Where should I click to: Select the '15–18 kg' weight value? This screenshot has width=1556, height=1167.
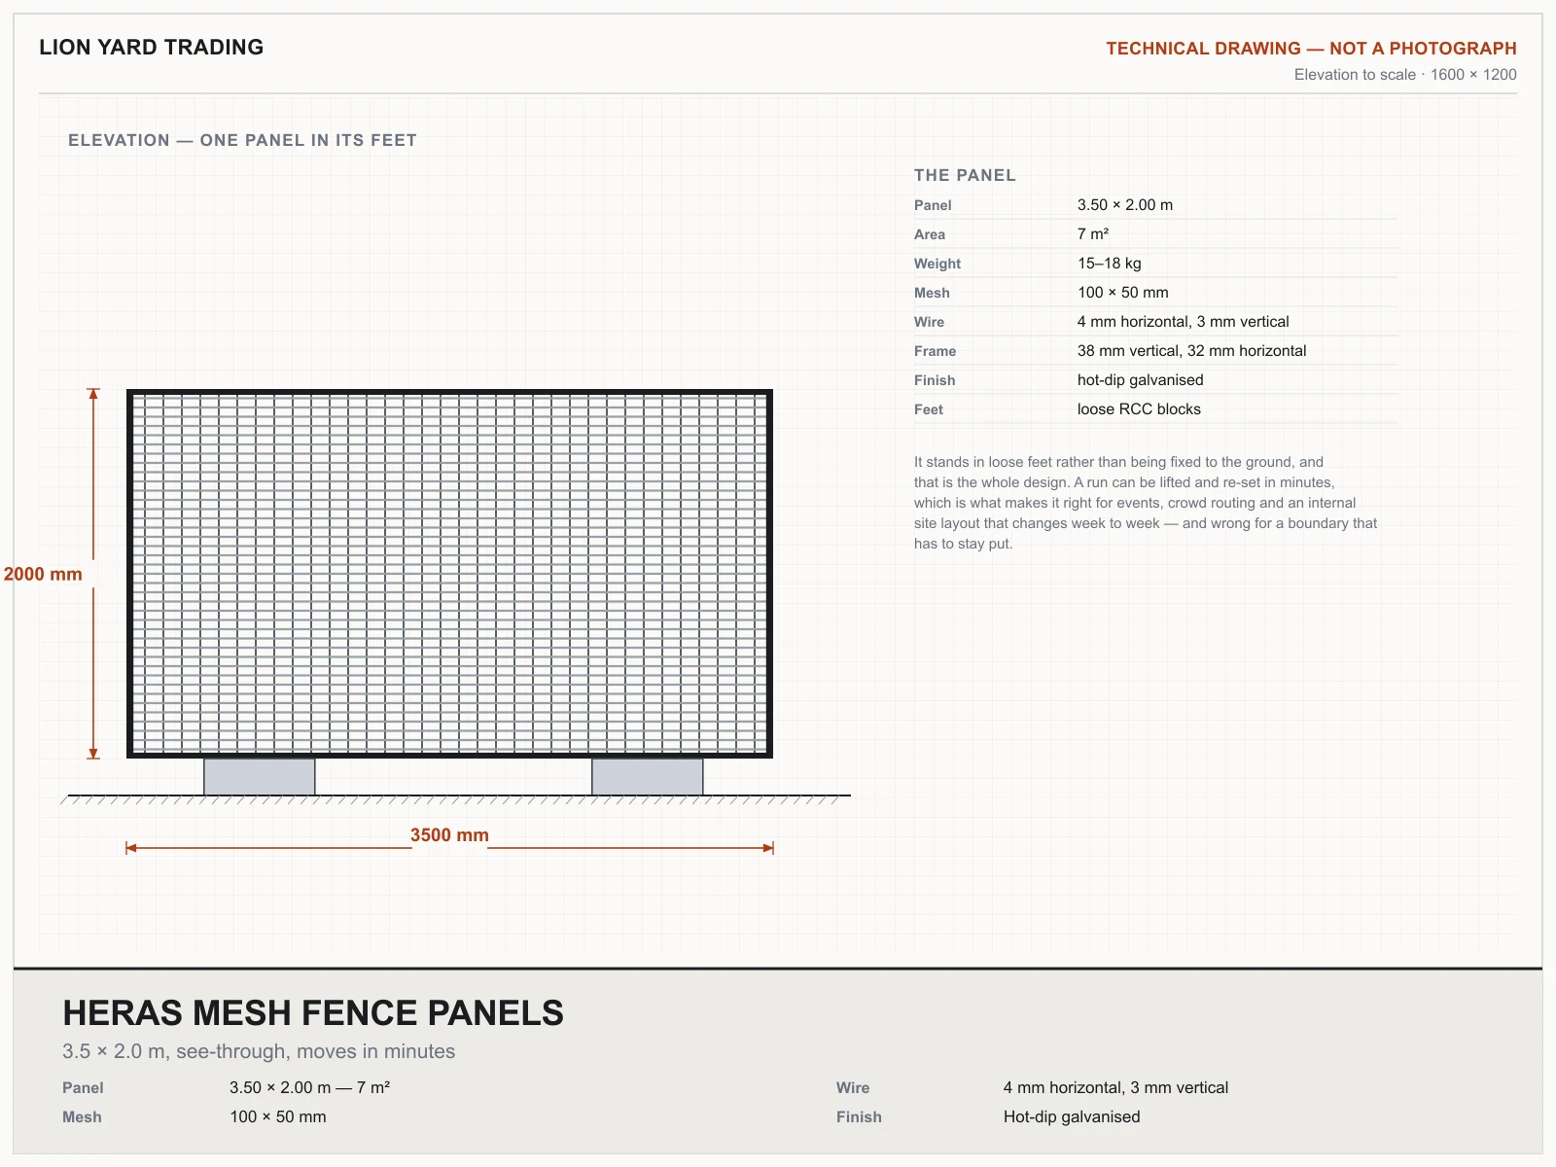(x=1110, y=264)
